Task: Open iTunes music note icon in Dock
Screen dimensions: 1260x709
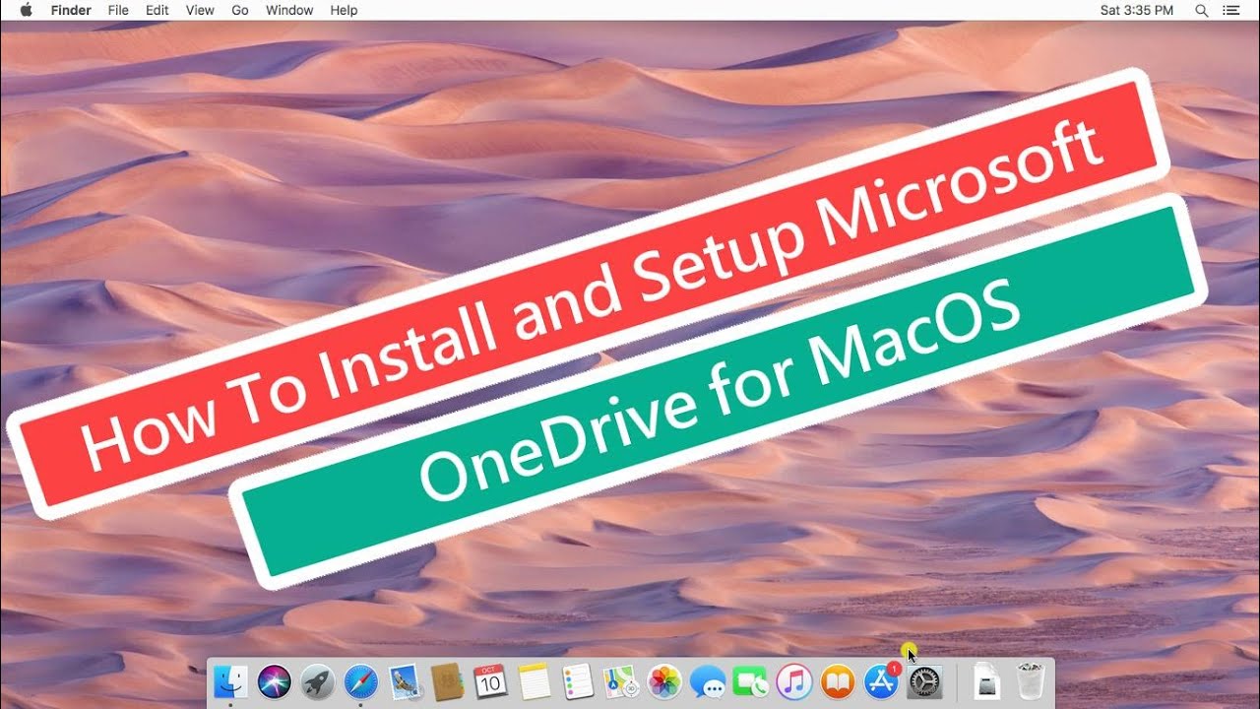Action: pyautogui.click(x=793, y=681)
